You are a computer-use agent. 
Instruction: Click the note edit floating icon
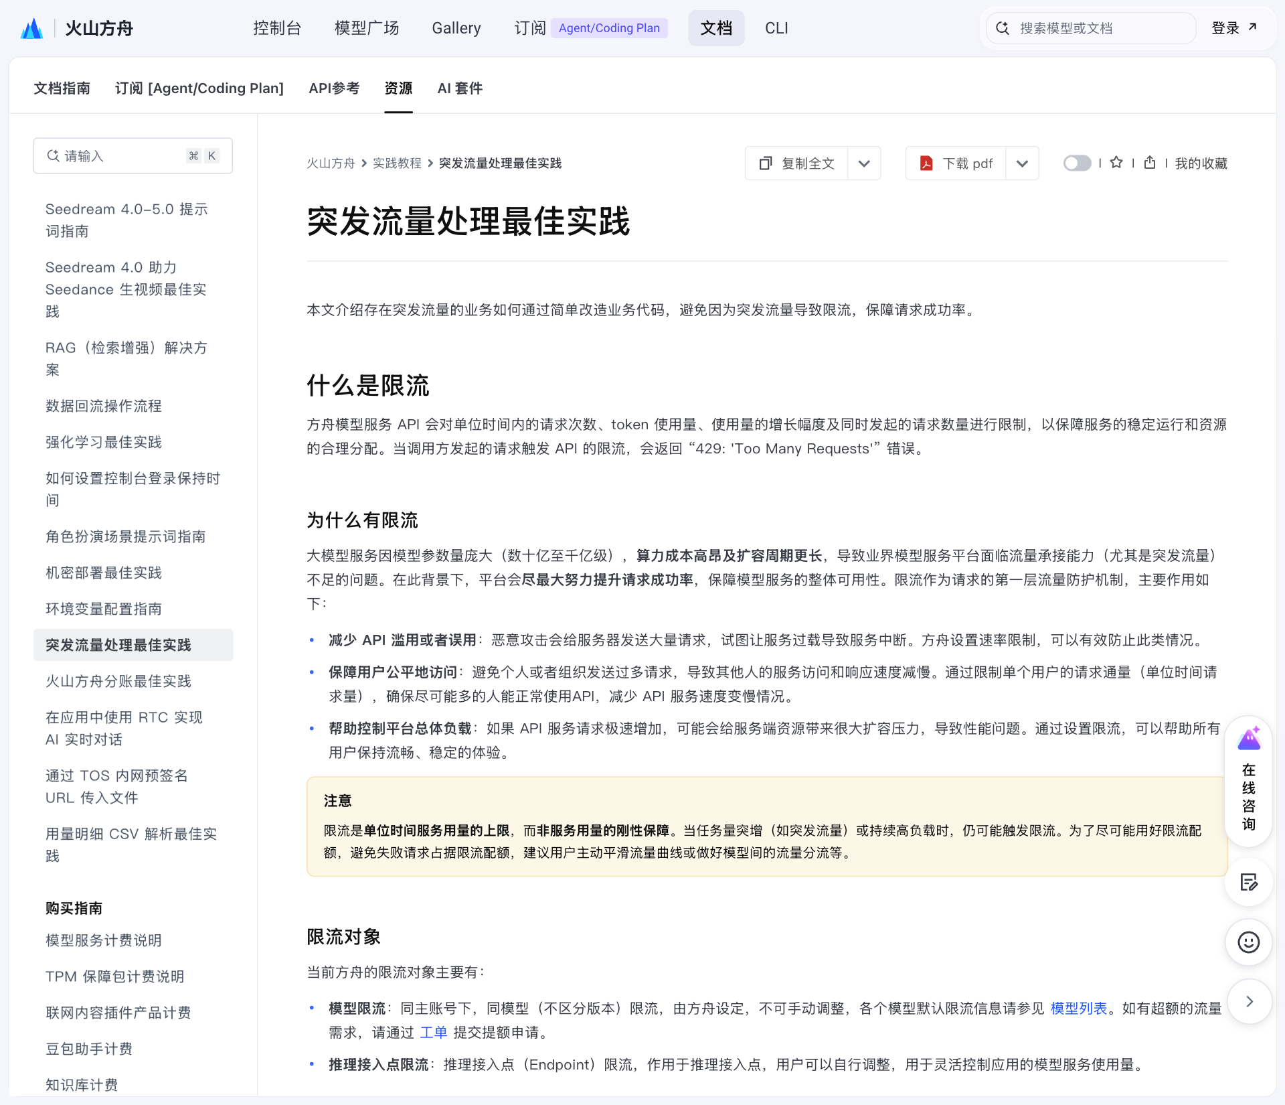1249,883
